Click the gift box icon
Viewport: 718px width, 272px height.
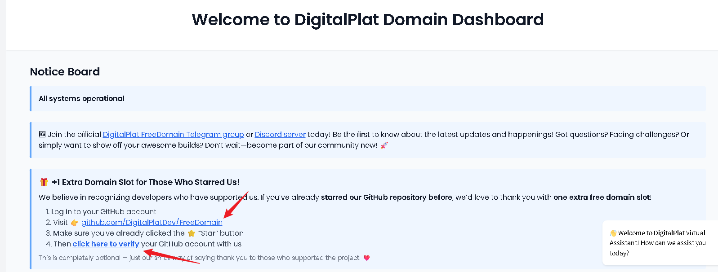click(x=44, y=182)
